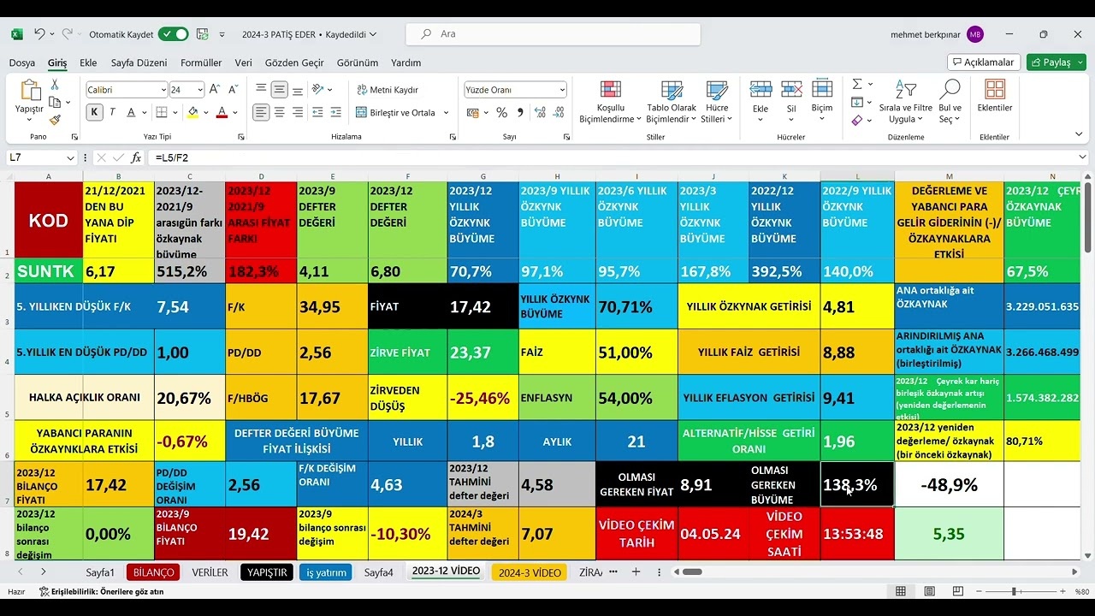Click Birleştir ve Ortala button
The height and width of the screenshot is (616, 1095).
396,112
